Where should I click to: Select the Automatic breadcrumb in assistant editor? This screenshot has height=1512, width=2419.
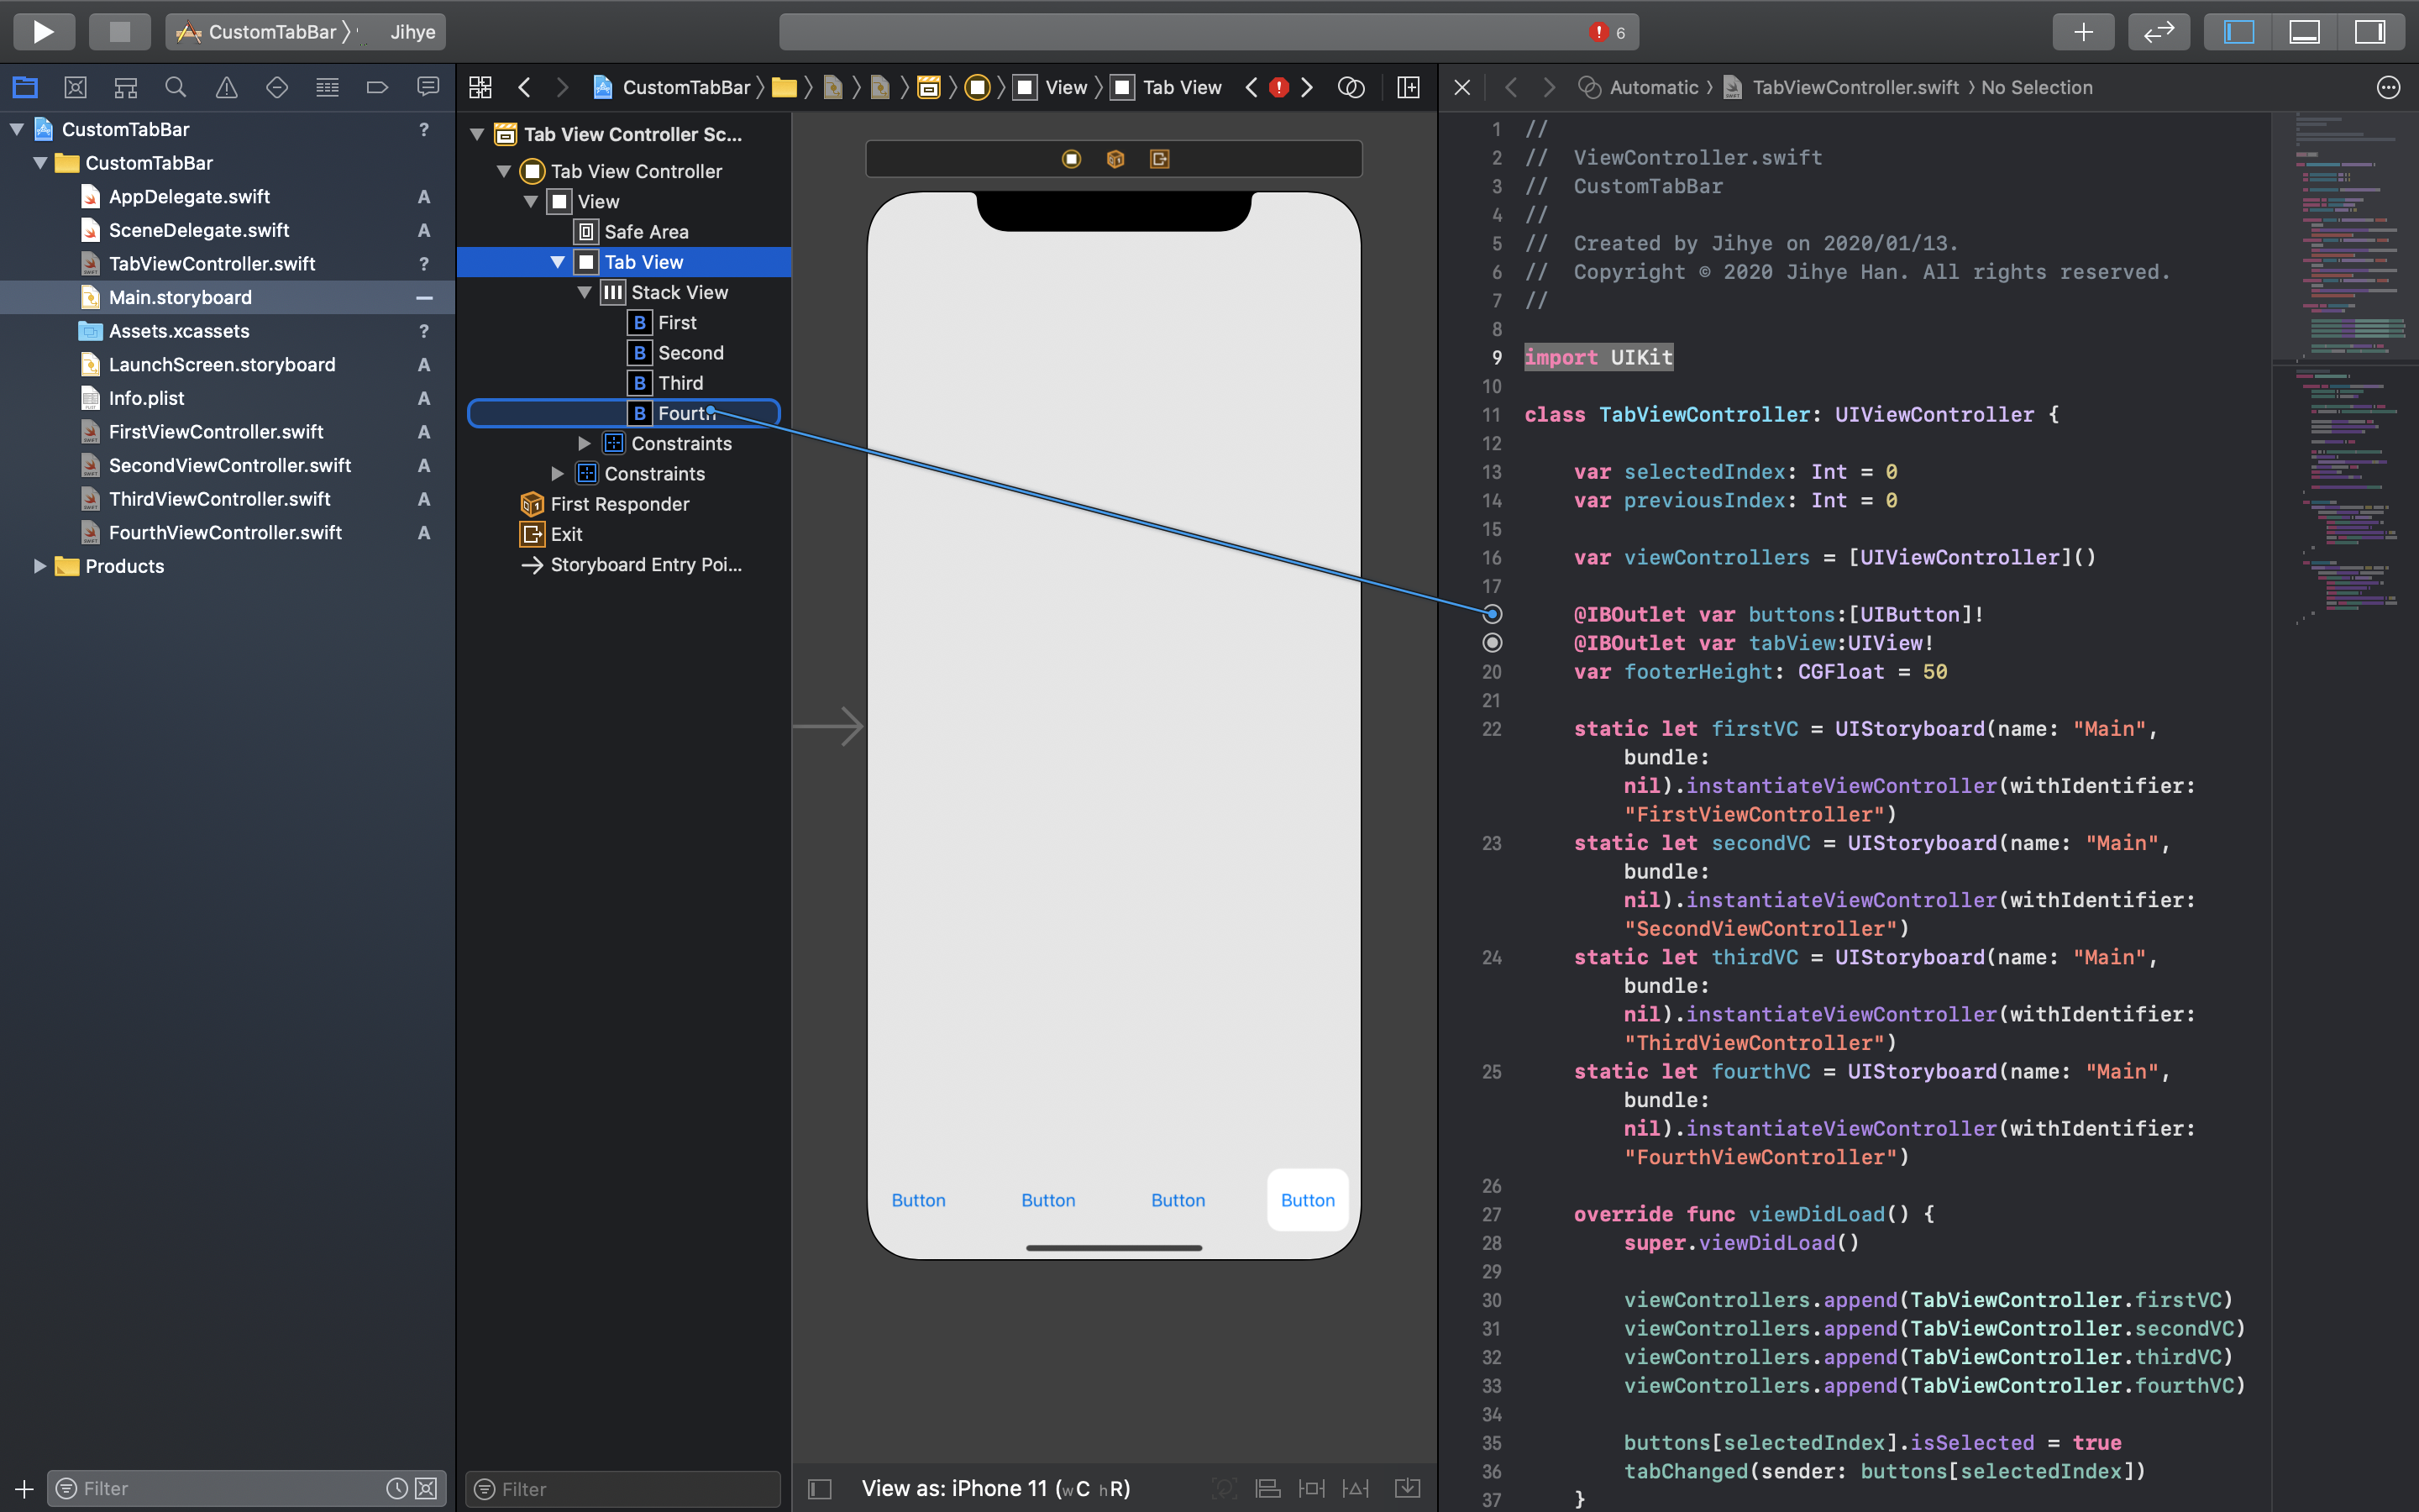[1653, 87]
